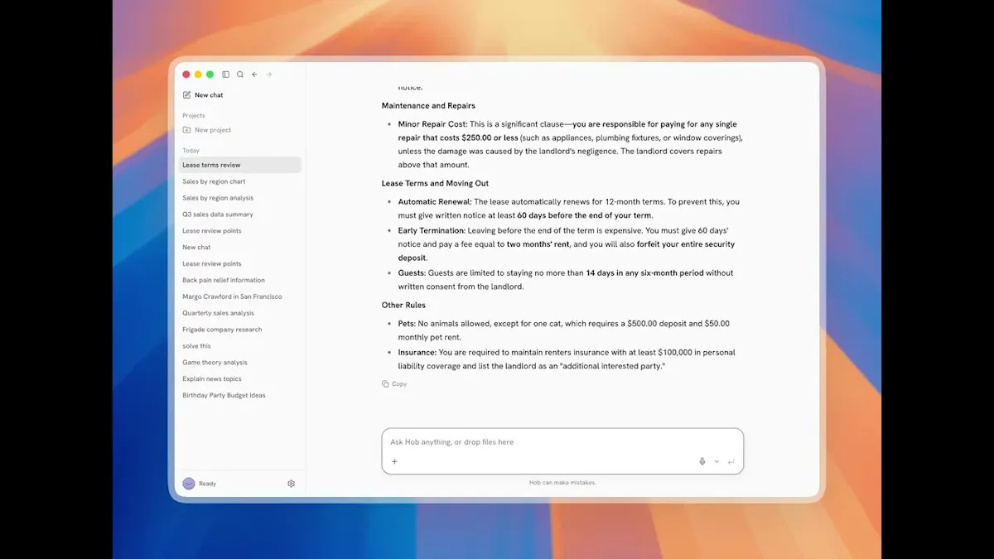
Task: Open the solve this chat
Action: pyautogui.click(x=240, y=346)
